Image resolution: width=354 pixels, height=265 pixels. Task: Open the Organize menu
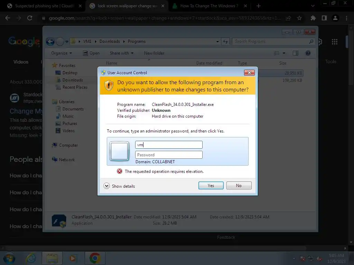click(62, 53)
